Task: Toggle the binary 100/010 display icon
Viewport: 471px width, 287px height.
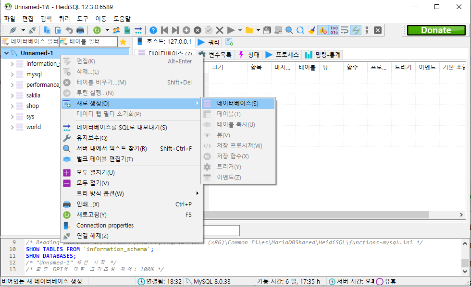Action: click(x=334, y=30)
